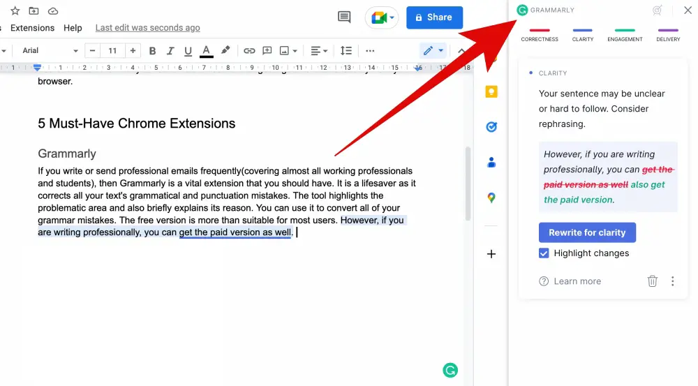This screenshot has height=386, width=698.
Task: Switch to the Correctness tab
Action: coord(540,36)
